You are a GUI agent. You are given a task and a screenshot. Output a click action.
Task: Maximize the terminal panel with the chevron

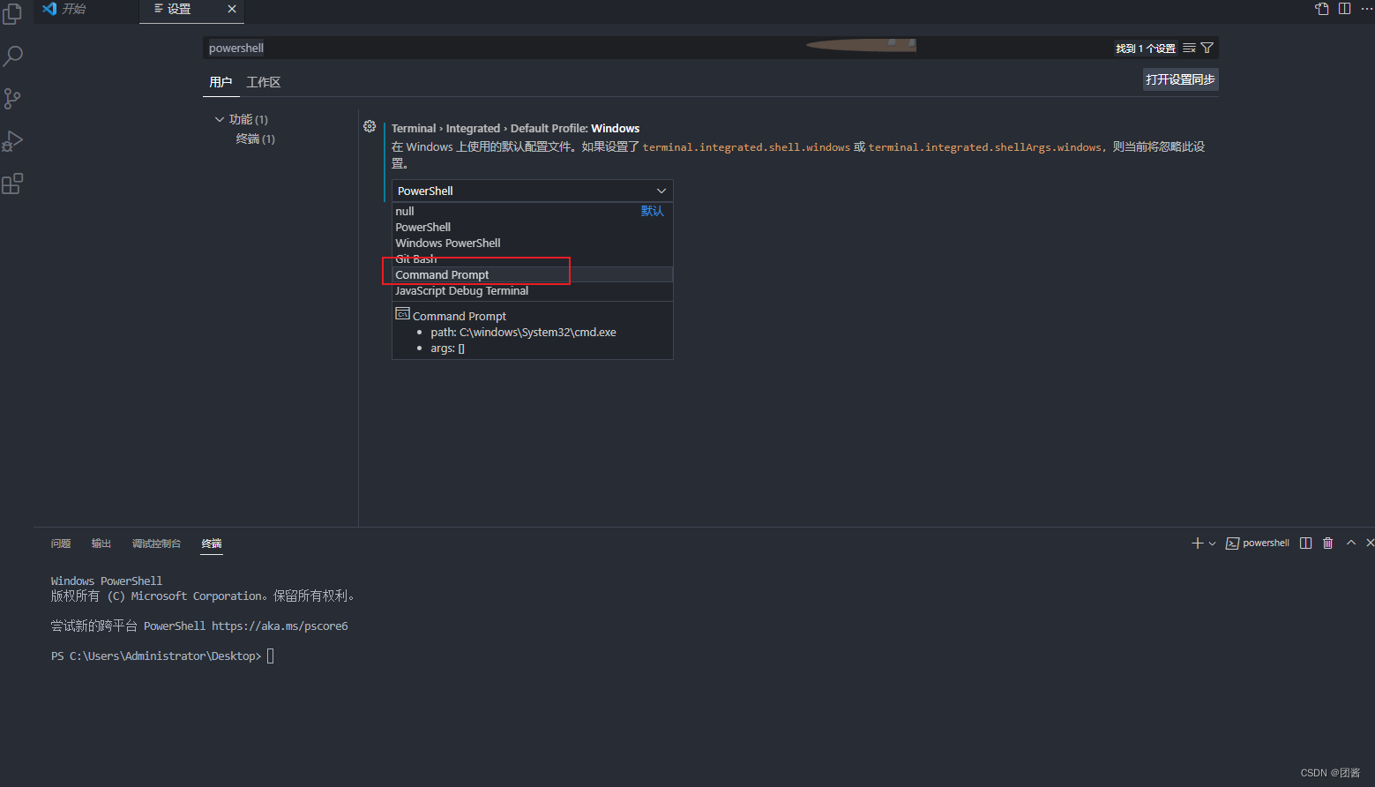tap(1350, 543)
